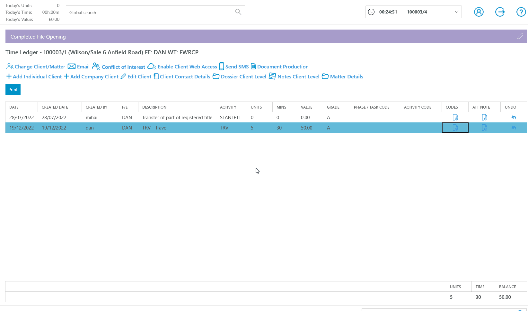The width and height of the screenshot is (528, 311).
Task: Sort by VALUE column header
Action: (x=310, y=107)
